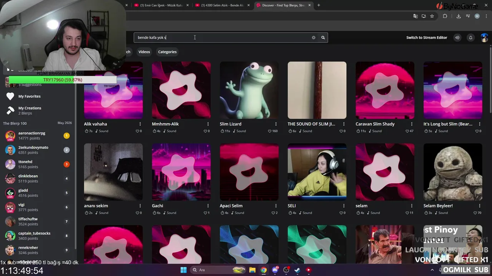Viewport: 492px width, 276px height.
Task: Open Chrome media controls icon
Action: [468, 16]
